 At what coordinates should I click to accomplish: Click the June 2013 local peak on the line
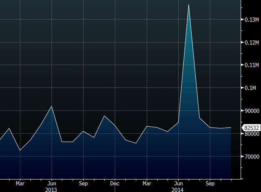click(52, 106)
